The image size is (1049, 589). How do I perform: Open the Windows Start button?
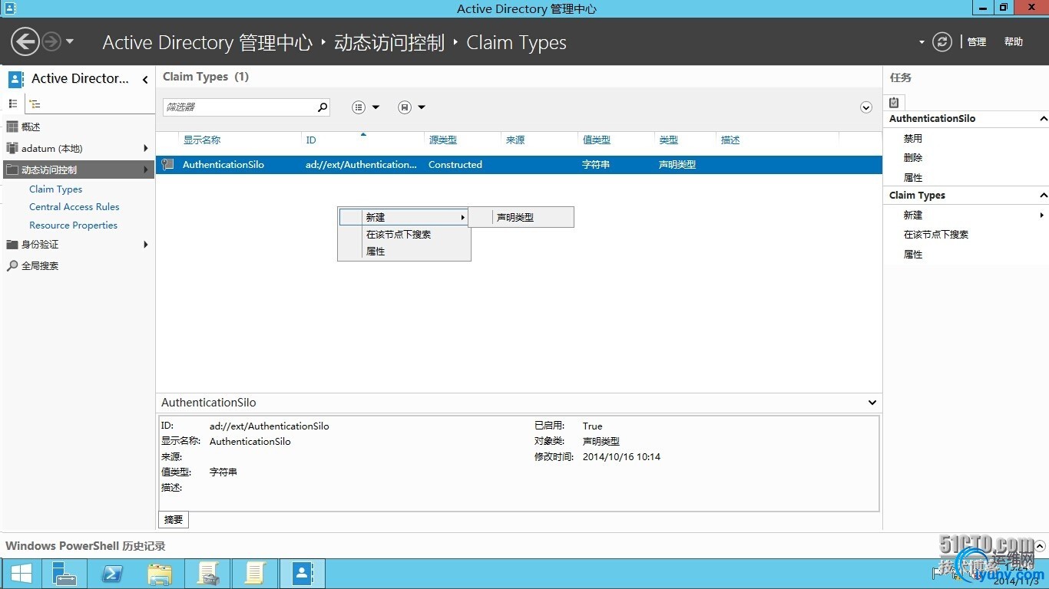[x=22, y=574]
